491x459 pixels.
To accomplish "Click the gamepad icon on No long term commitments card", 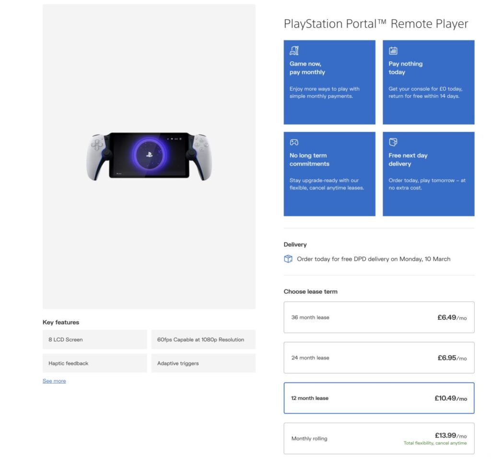I will coord(294,142).
